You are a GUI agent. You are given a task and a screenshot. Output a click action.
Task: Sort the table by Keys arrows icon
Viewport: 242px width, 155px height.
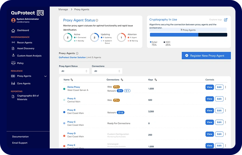tap(156, 80)
